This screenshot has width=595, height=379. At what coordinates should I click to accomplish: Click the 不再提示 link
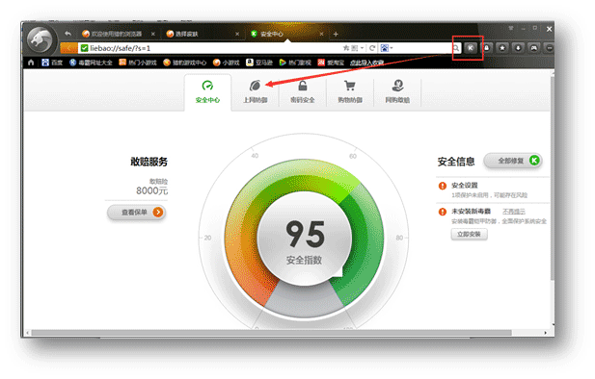(x=514, y=212)
